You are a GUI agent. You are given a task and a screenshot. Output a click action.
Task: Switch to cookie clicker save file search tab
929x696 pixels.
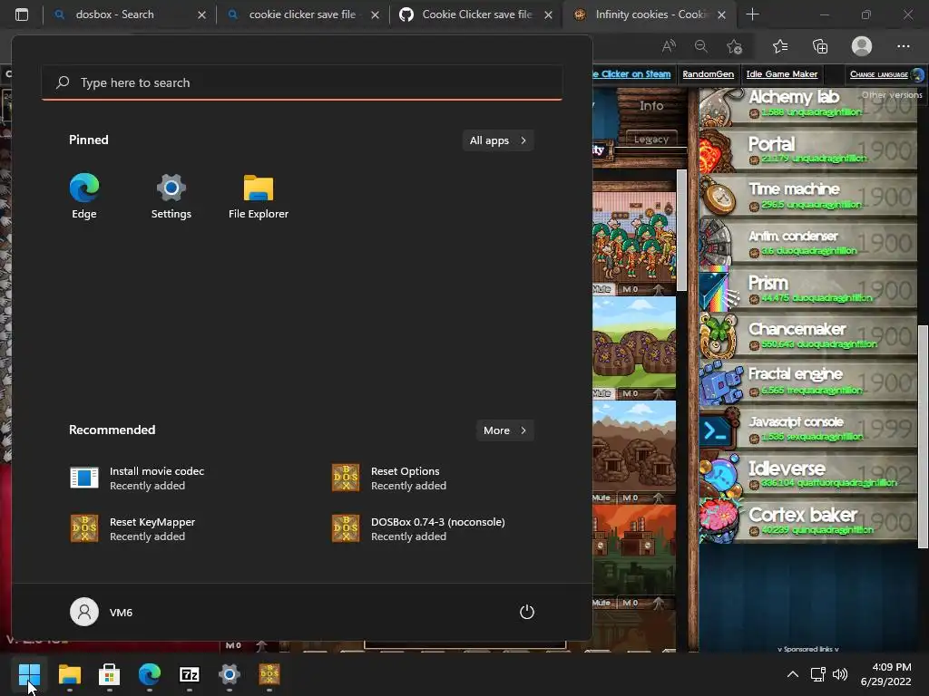point(302,14)
